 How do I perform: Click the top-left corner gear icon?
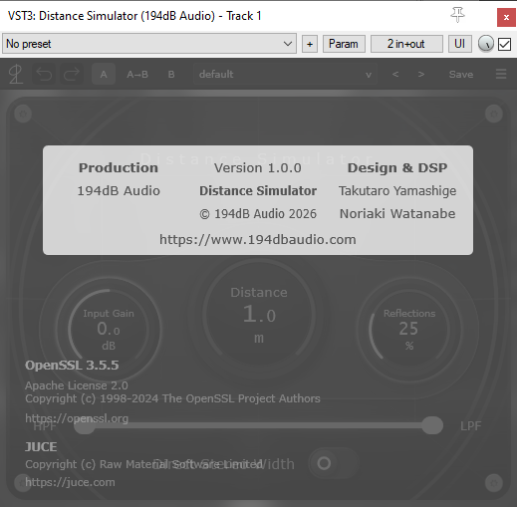tap(23, 115)
